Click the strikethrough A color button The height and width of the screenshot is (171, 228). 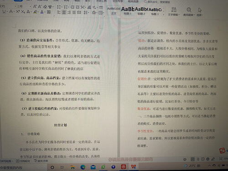pyautogui.click(x=11, y=11)
